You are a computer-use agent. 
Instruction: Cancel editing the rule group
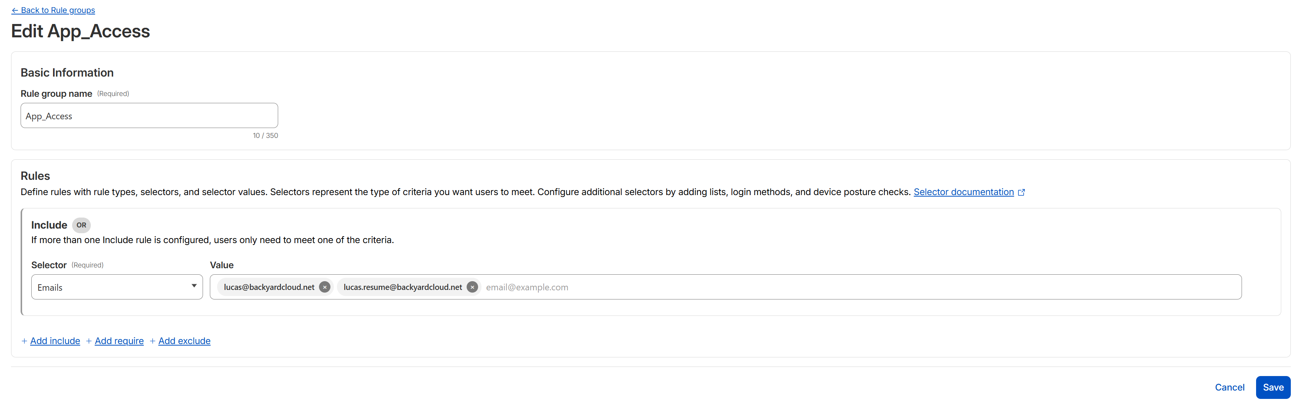[x=1229, y=387]
